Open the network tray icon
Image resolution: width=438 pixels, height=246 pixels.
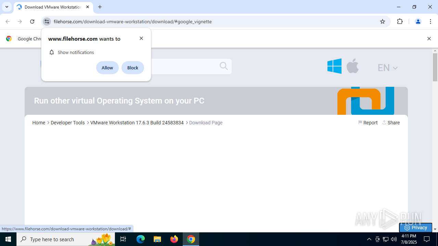386,239
